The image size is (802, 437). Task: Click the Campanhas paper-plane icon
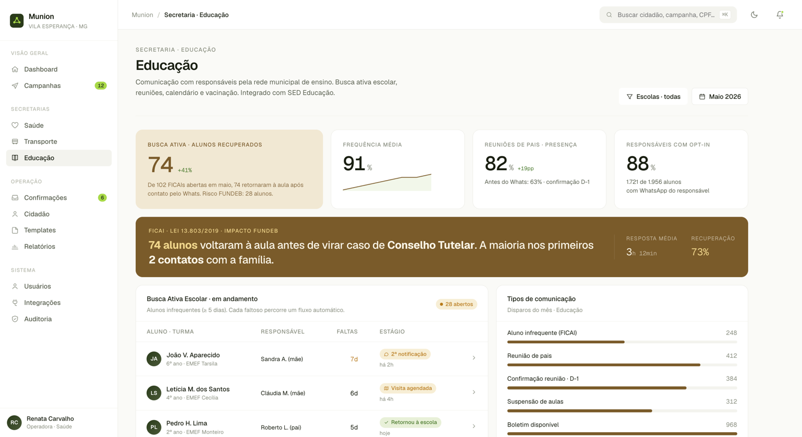pos(15,86)
